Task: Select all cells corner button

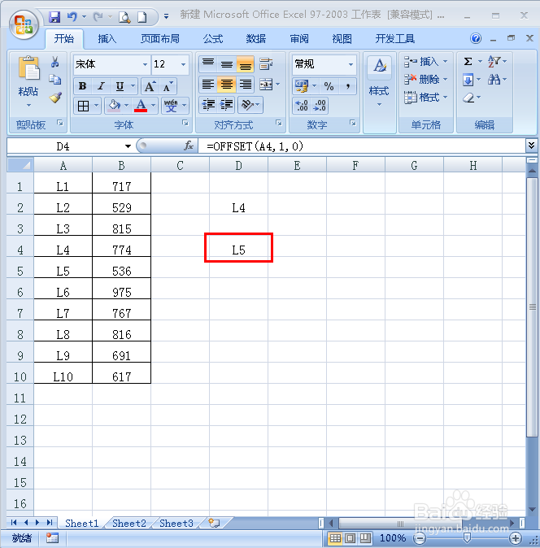Action: 20,165
